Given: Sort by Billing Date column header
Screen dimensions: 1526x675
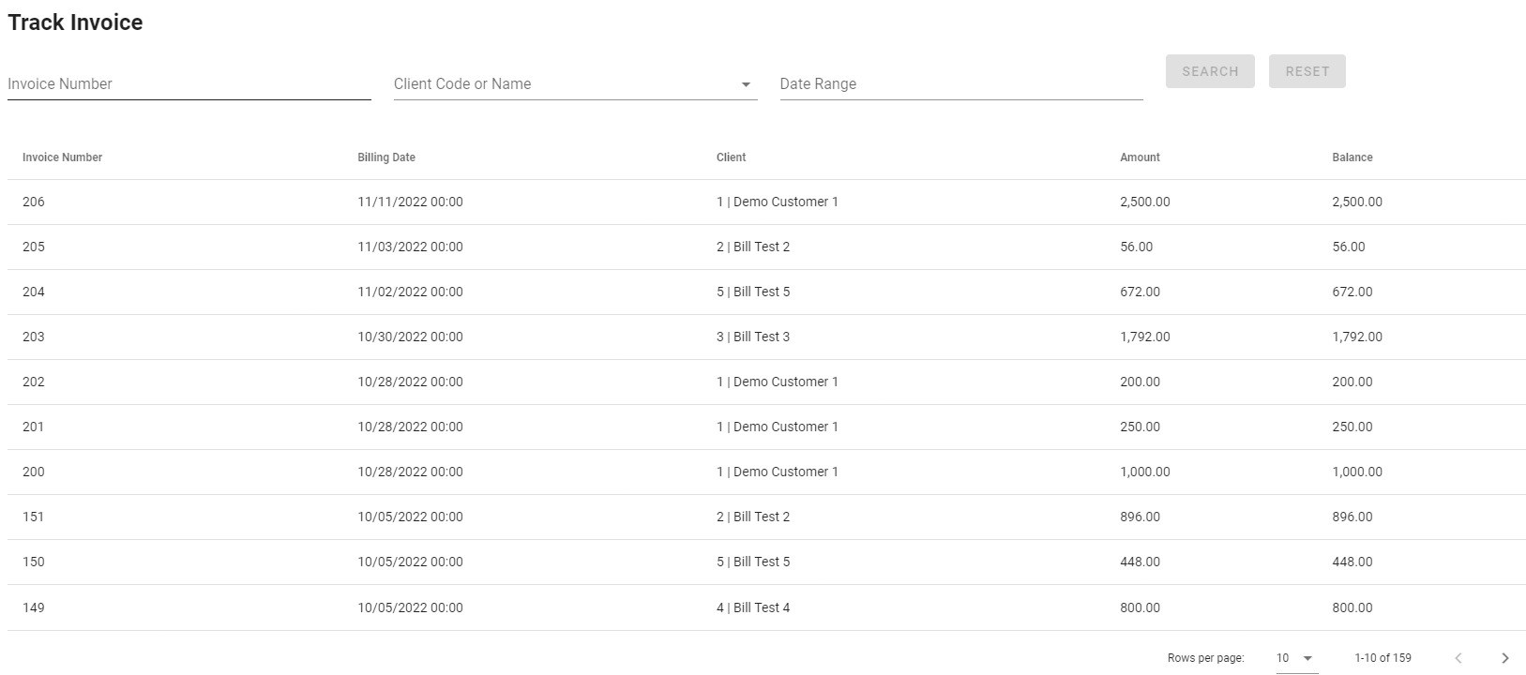Looking at the screenshot, I should [385, 157].
